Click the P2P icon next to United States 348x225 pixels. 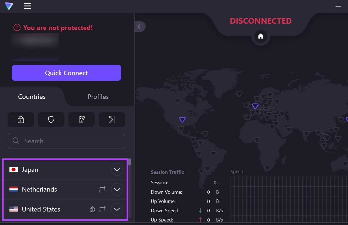102,209
